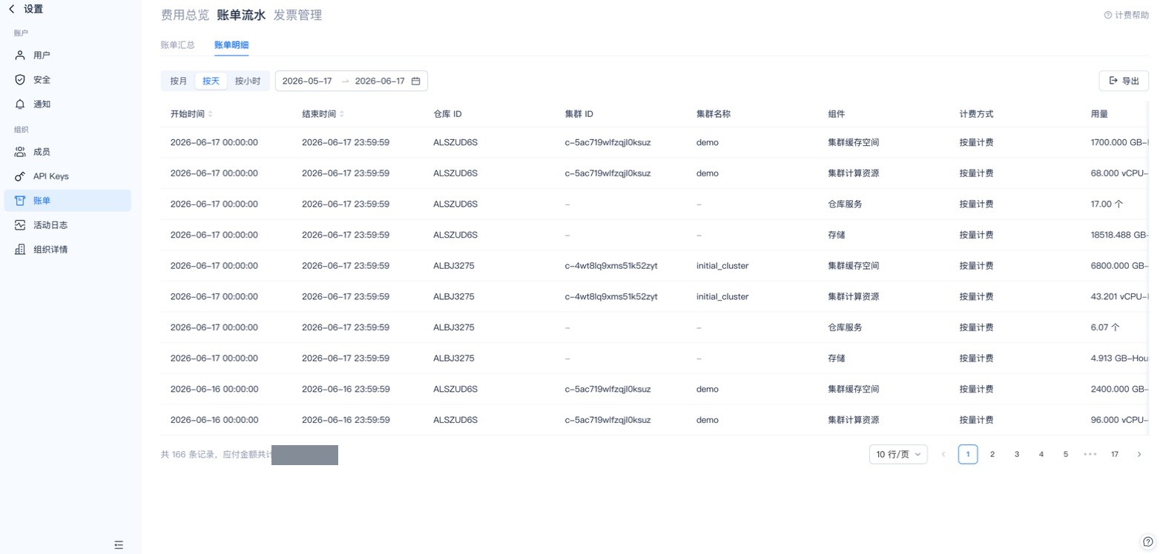Open 成员 page in the sidebar
The width and height of the screenshot is (1163, 554).
pyautogui.click(x=67, y=152)
